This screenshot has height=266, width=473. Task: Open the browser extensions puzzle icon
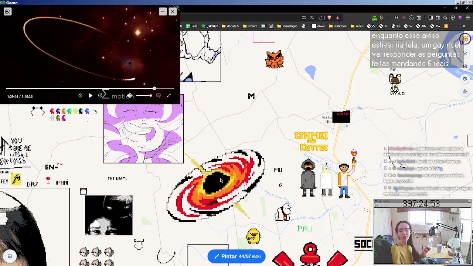click(411, 17)
